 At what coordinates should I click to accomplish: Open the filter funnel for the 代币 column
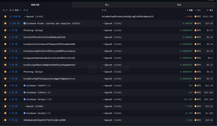(195, 10)
